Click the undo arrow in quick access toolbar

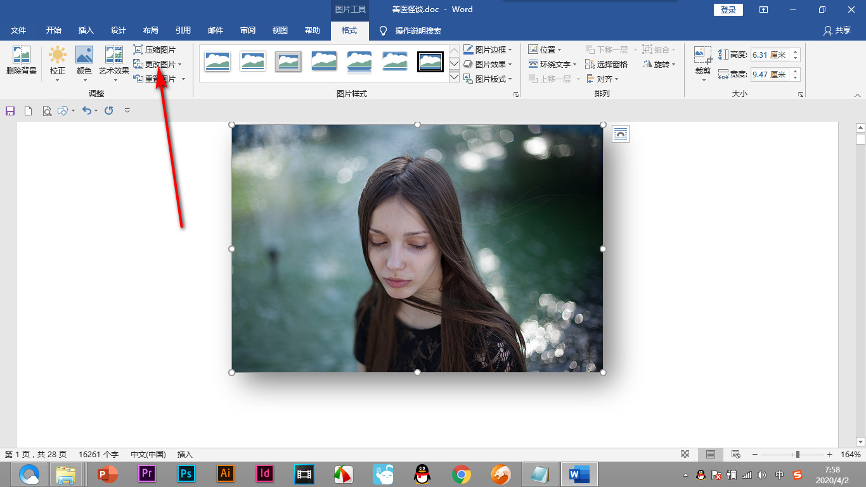[87, 111]
